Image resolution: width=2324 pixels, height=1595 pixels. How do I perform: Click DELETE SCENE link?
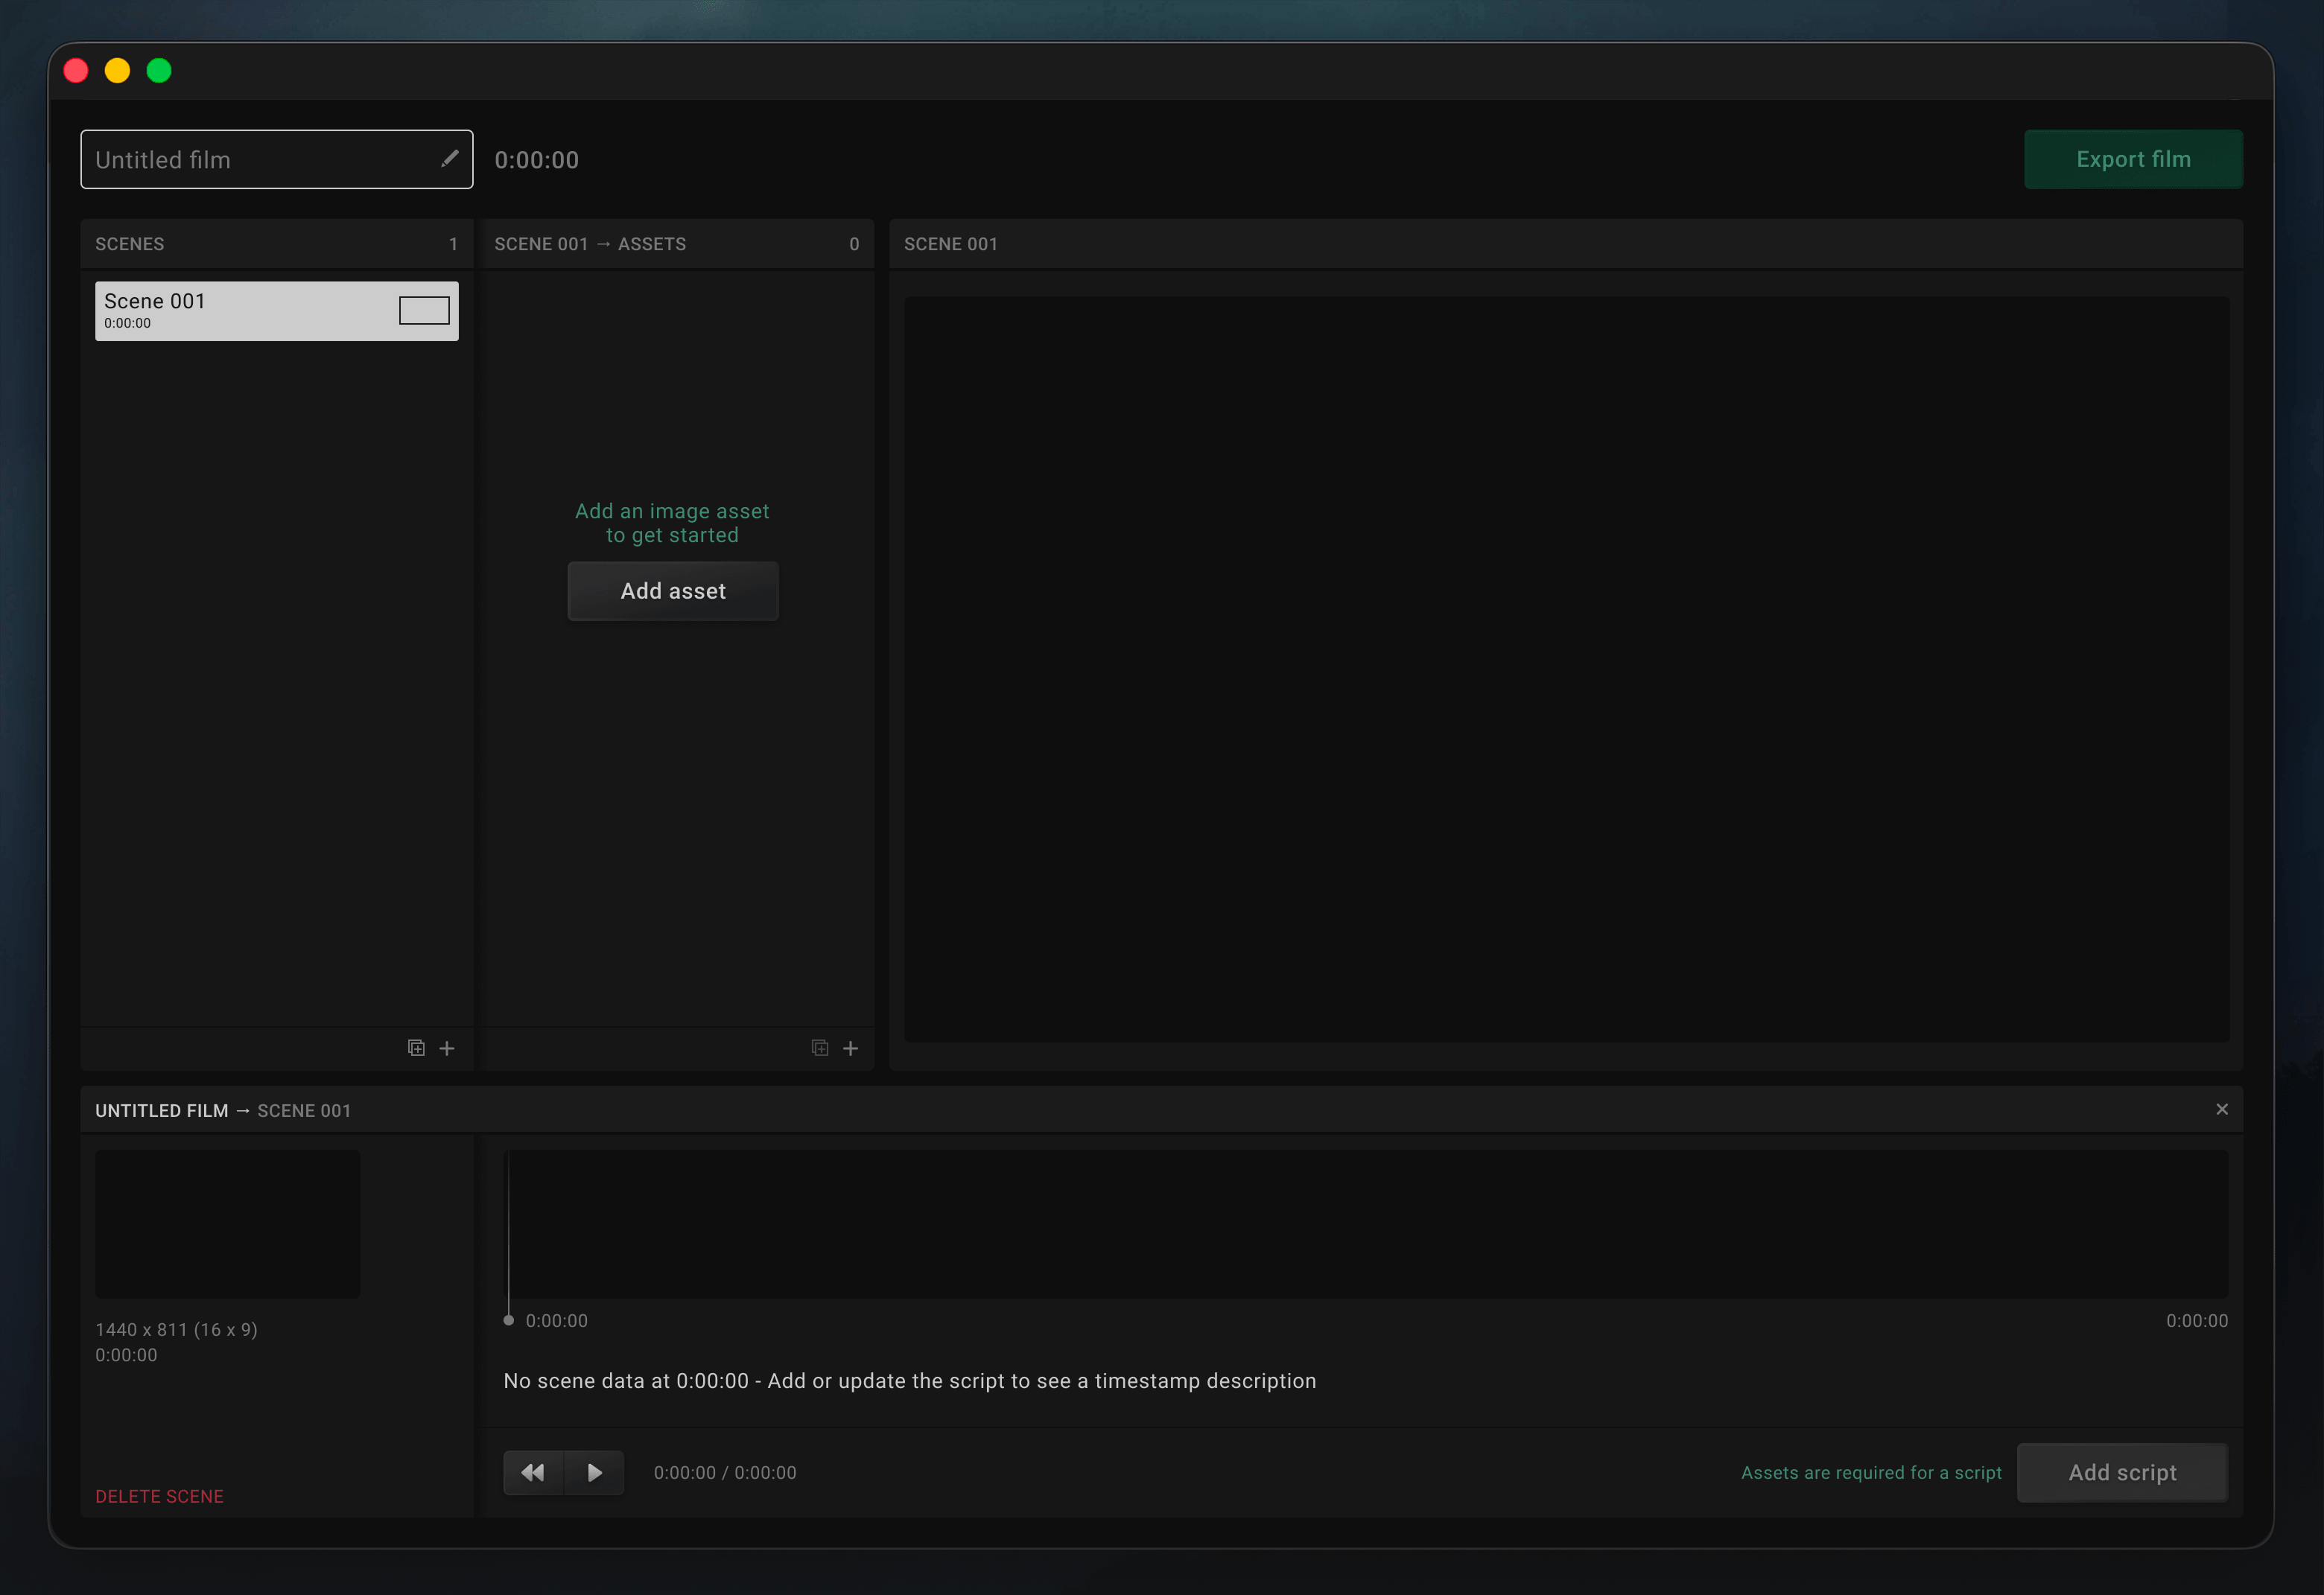(159, 1496)
